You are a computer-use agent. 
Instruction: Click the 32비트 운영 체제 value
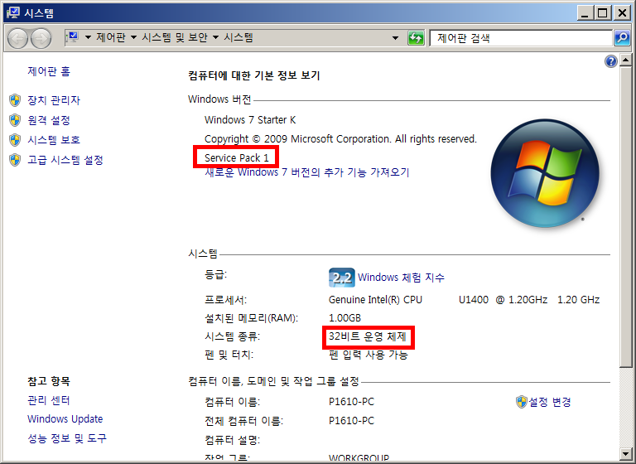pos(367,336)
